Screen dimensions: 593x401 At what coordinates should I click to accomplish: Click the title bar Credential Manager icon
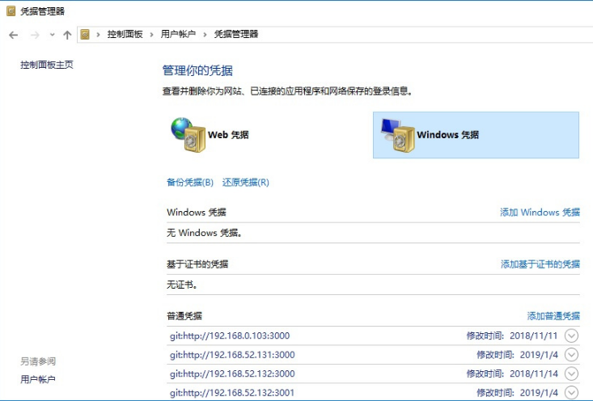coord(11,11)
